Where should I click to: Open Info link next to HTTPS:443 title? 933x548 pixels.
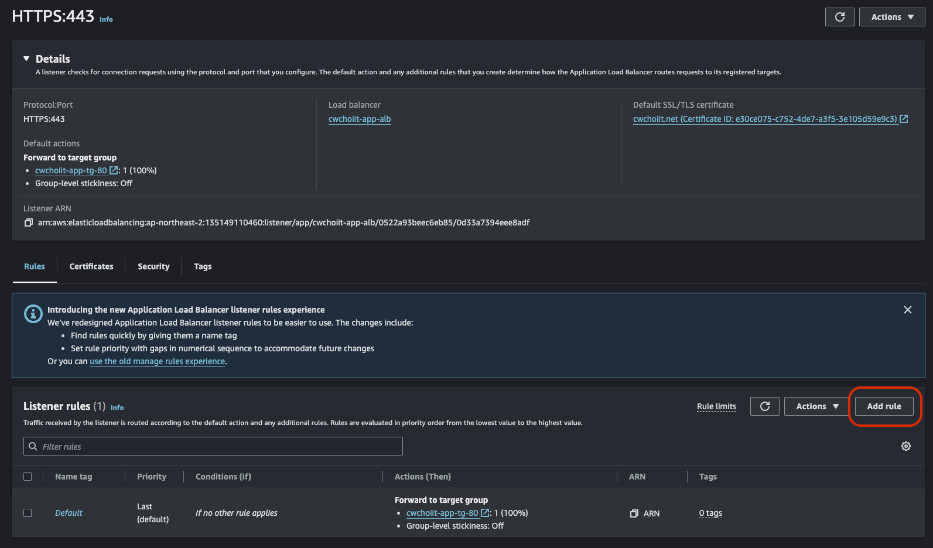pyautogui.click(x=106, y=19)
